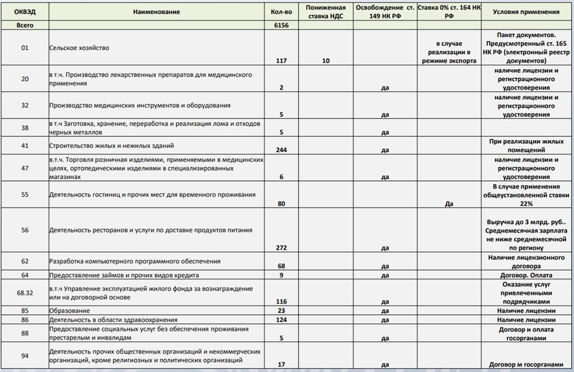The width and height of the screenshot is (574, 372).
Task: Click the Договор. Оплата condition cell
Action: [527, 275]
